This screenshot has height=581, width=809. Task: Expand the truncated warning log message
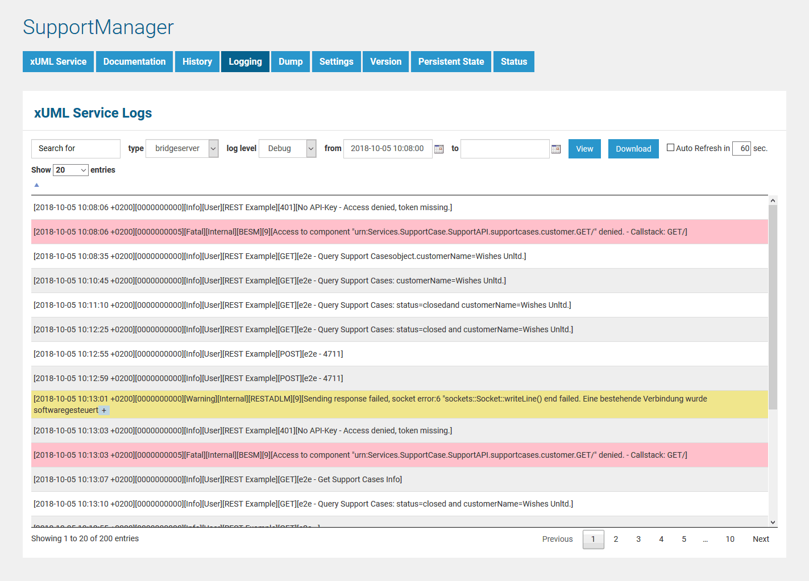click(104, 411)
